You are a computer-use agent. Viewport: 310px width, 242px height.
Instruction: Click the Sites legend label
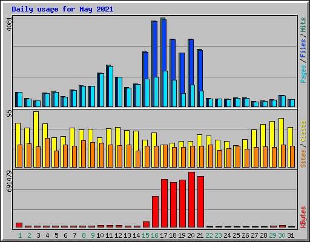click(303, 159)
